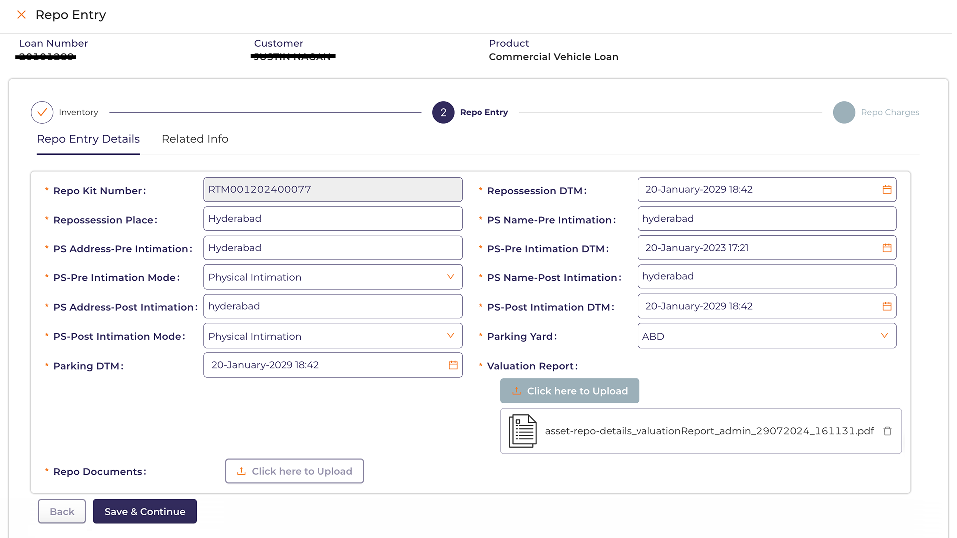Screen dimensions: 957x538
Task: Open calendar icon for PS-Pre Intimation DTM
Action: 887,248
